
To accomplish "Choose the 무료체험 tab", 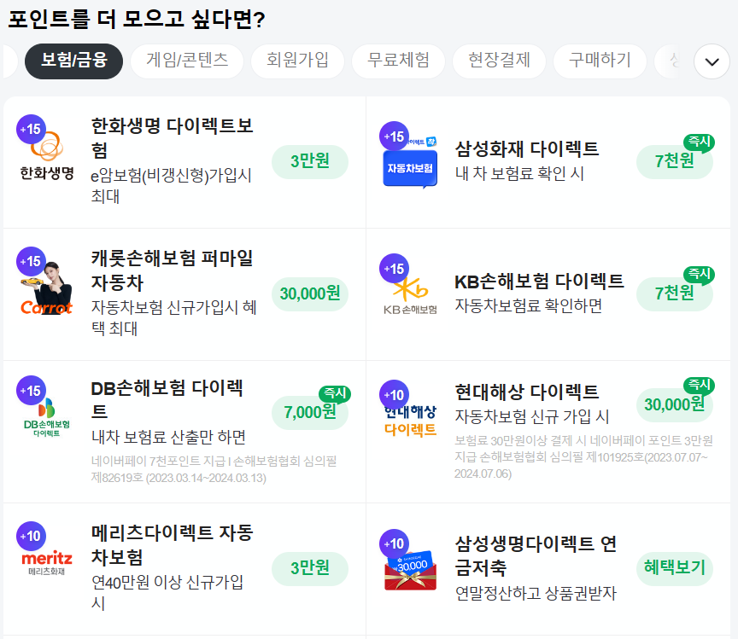I will 398,61.
